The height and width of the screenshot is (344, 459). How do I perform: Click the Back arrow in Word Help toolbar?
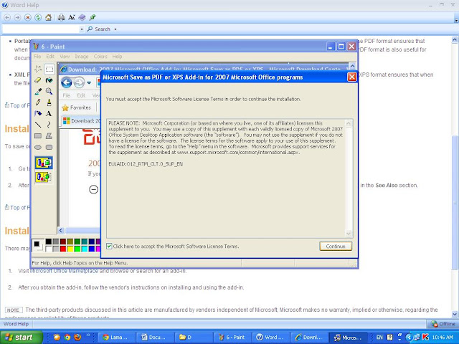click(x=7, y=17)
